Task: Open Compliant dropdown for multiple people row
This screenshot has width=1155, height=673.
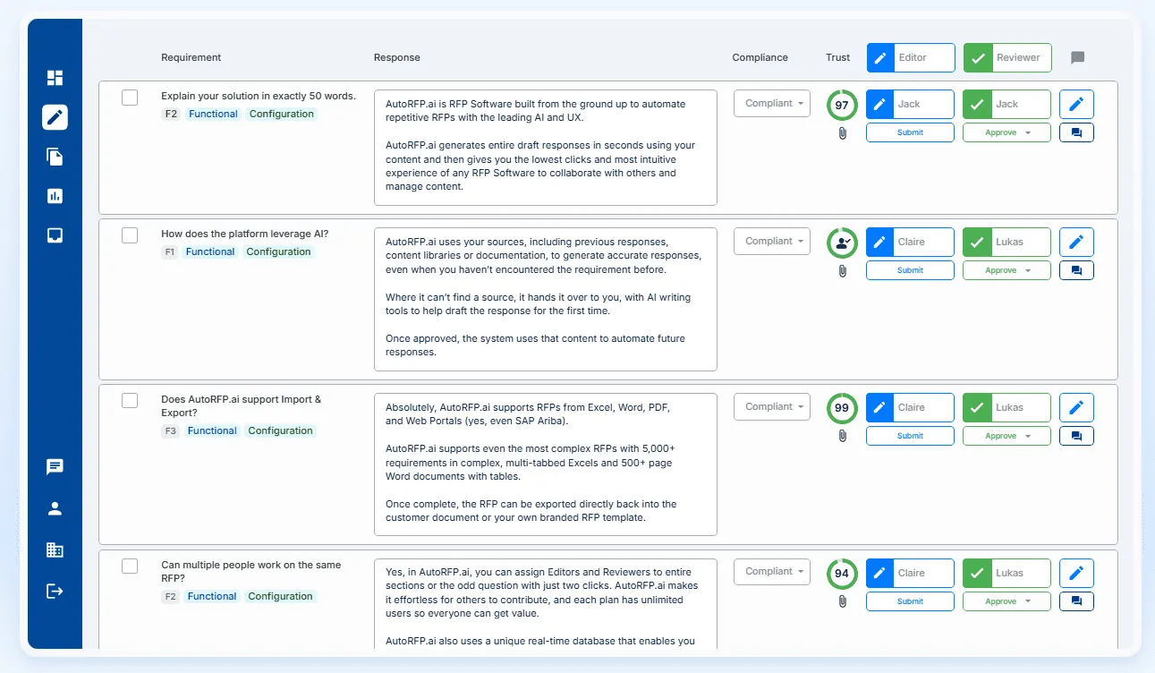Action: tap(772, 572)
